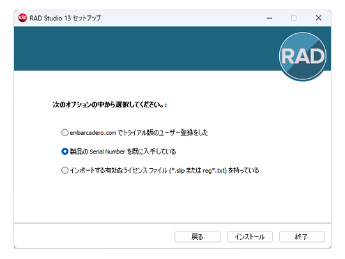Screen dimensions: 345x259
Task: Start installation with the インストール button
Action: tap(250, 237)
